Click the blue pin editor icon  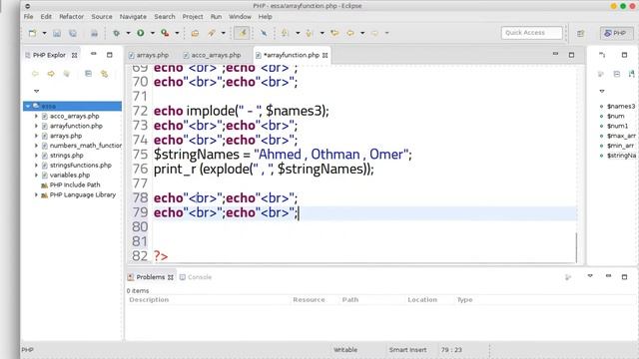coord(264,33)
